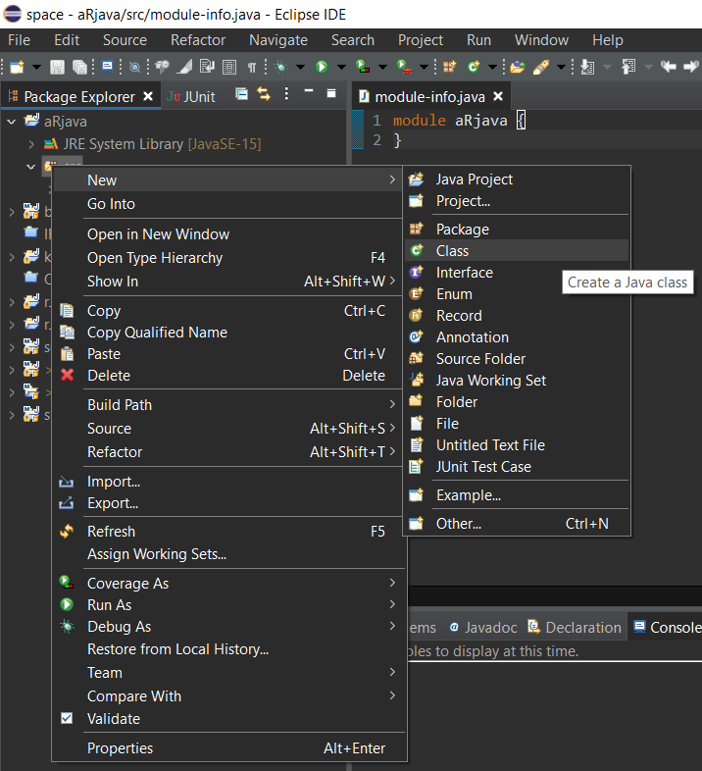This screenshot has width=702, height=771.
Task: Choose Class in the New submenu
Action: click(517, 251)
